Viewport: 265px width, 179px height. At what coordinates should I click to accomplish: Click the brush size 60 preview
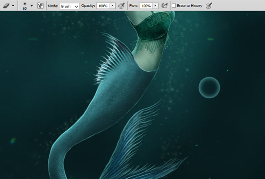point(25,6)
